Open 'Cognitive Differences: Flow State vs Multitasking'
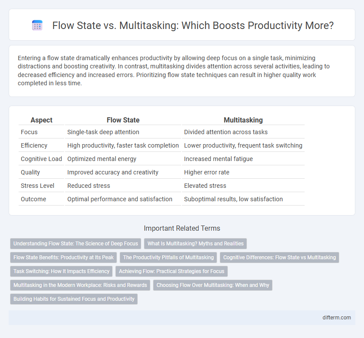This screenshot has height=338, width=364. (x=279, y=258)
